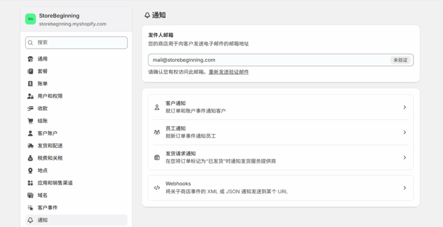Expand the 客户通知 row chevron
443x227 pixels.
point(404,107)
